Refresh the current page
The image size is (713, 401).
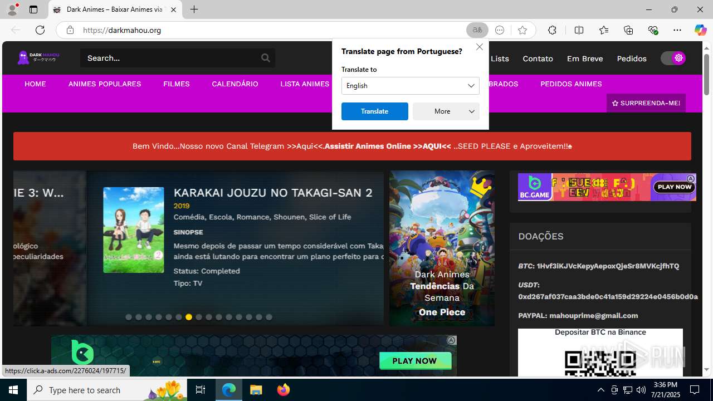[x=40, y=30]
